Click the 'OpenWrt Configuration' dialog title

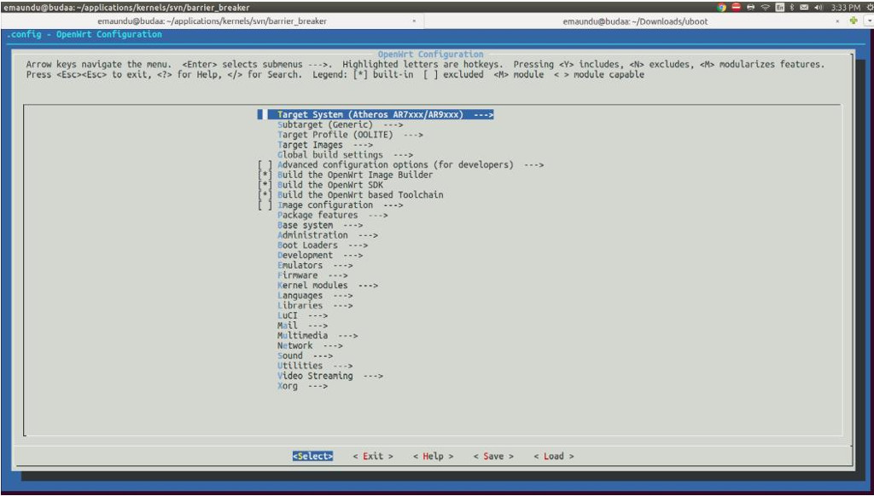430,54
